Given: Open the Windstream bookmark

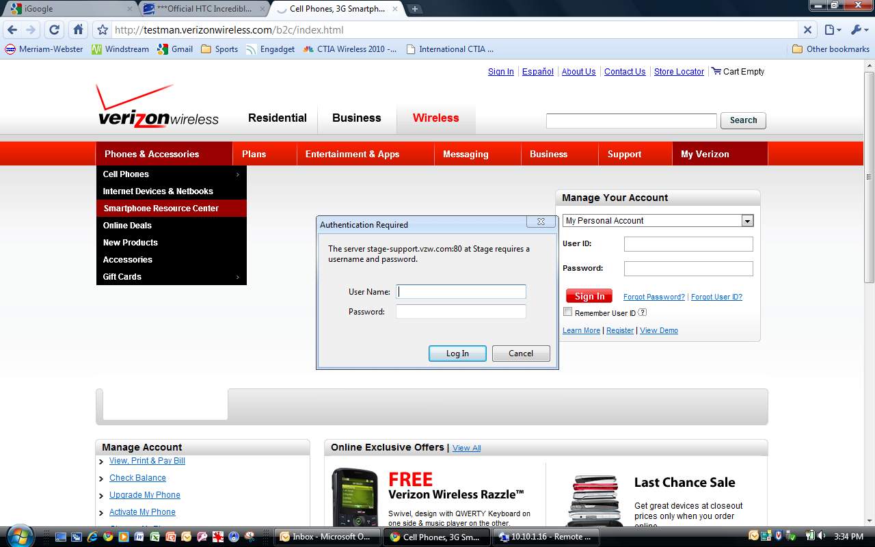Looking at the screenshot, I should [x=120, y=49].
